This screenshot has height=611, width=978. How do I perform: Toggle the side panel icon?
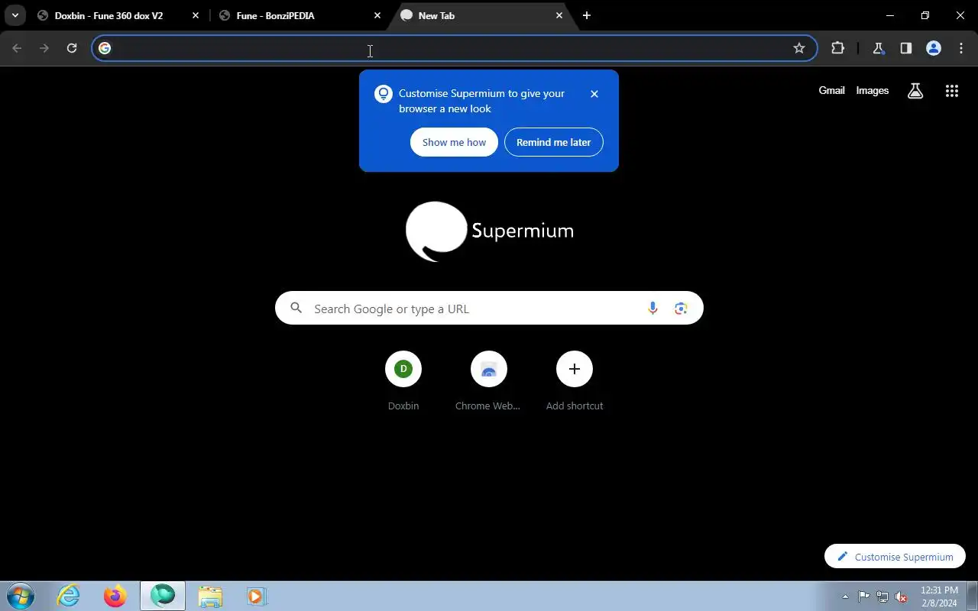coord(905,48)
